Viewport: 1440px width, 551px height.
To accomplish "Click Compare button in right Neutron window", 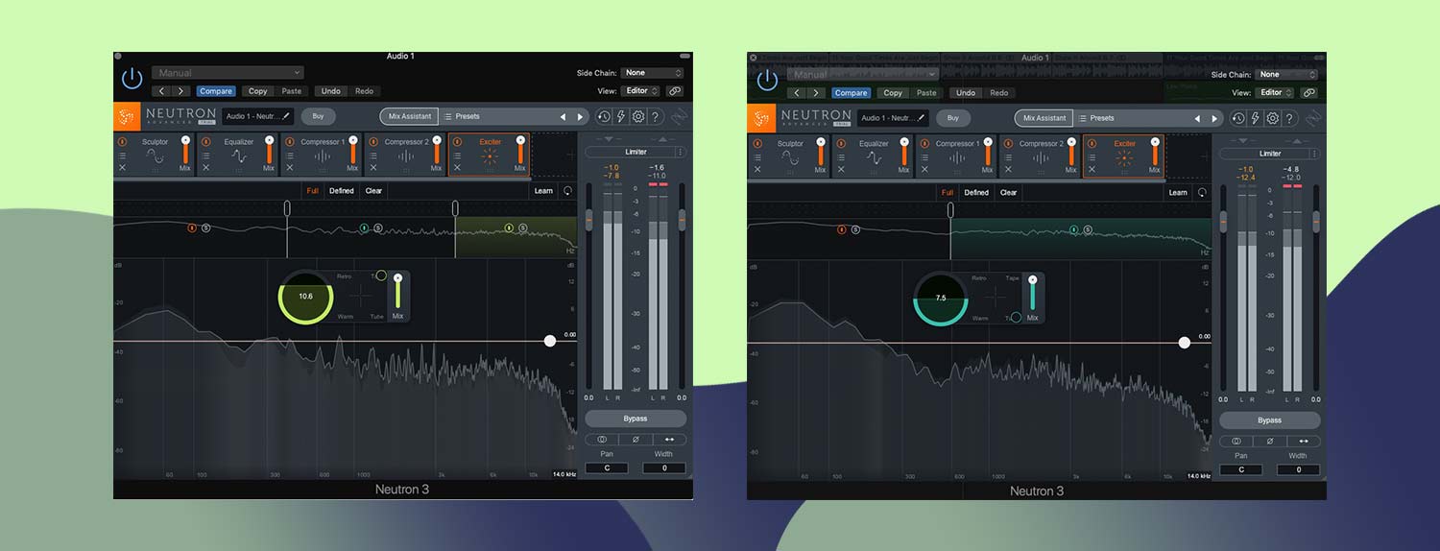I will click(851, 93).
